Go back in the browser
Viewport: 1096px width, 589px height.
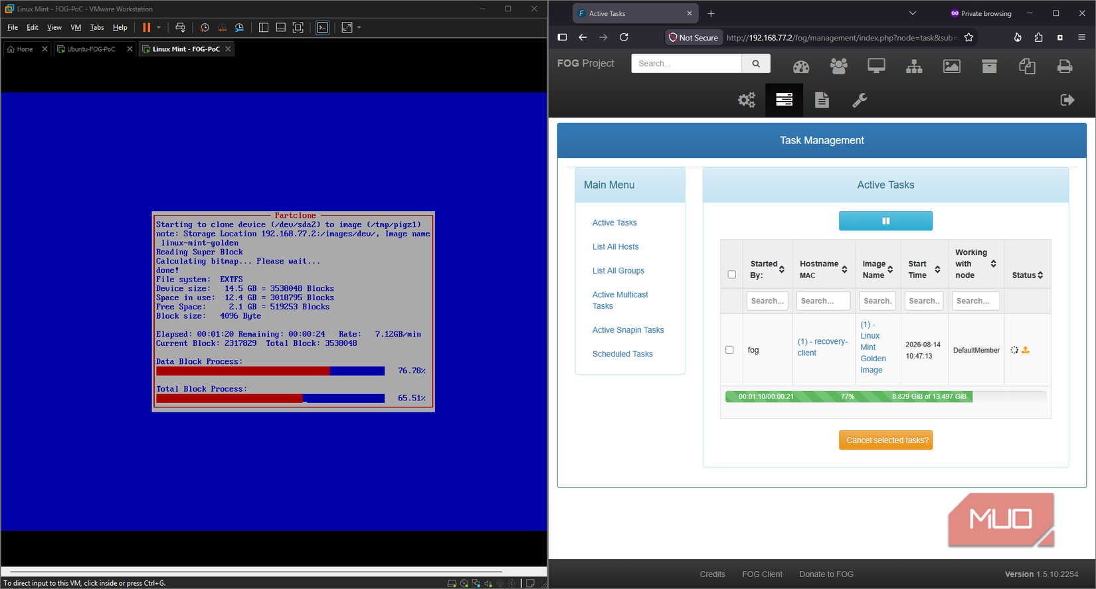tap(583, 37)
